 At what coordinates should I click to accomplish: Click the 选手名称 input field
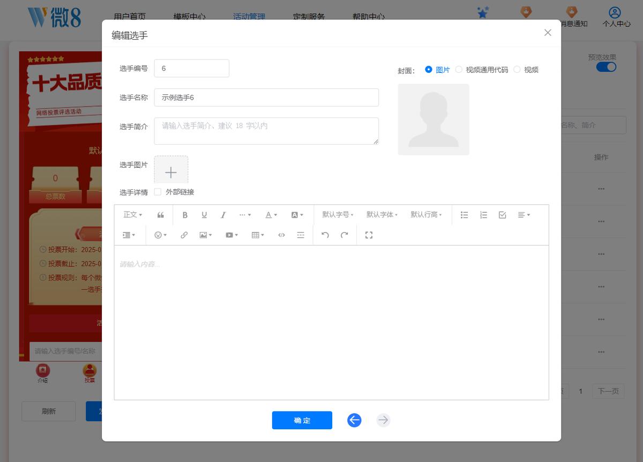pyautogui.click(x=266, y=98)
